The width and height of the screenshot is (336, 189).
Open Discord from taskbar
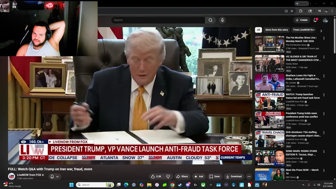[x=188, y=185]
